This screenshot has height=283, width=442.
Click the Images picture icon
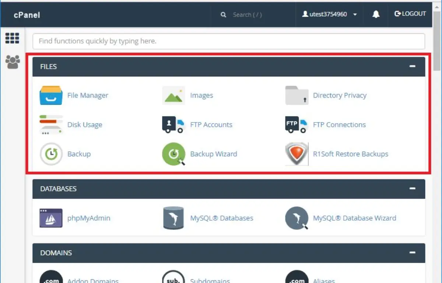pos(173,95)
